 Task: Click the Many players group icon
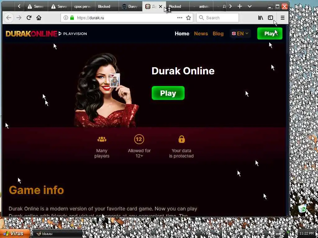click(x=102, y=139)
